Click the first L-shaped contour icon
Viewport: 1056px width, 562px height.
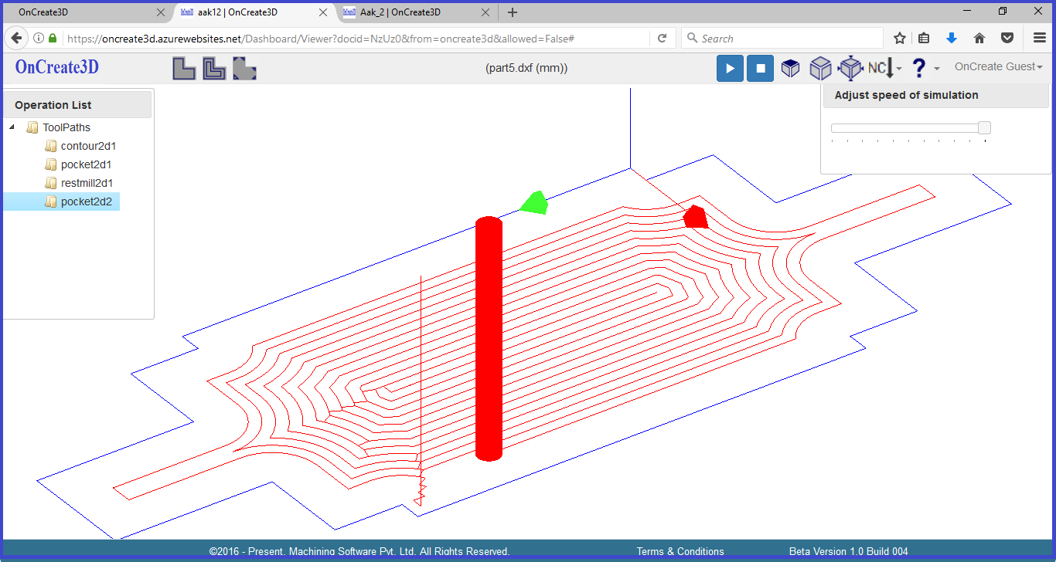tap(184, 68)
